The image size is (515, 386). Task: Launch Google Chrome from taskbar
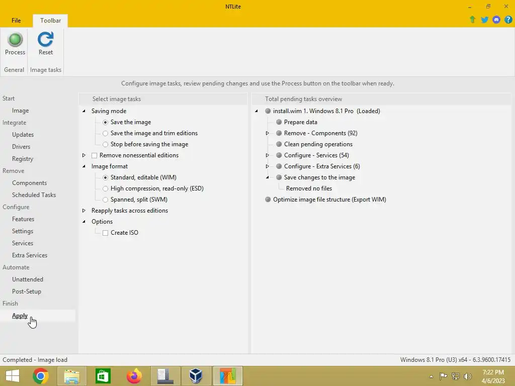coord(41,376)
